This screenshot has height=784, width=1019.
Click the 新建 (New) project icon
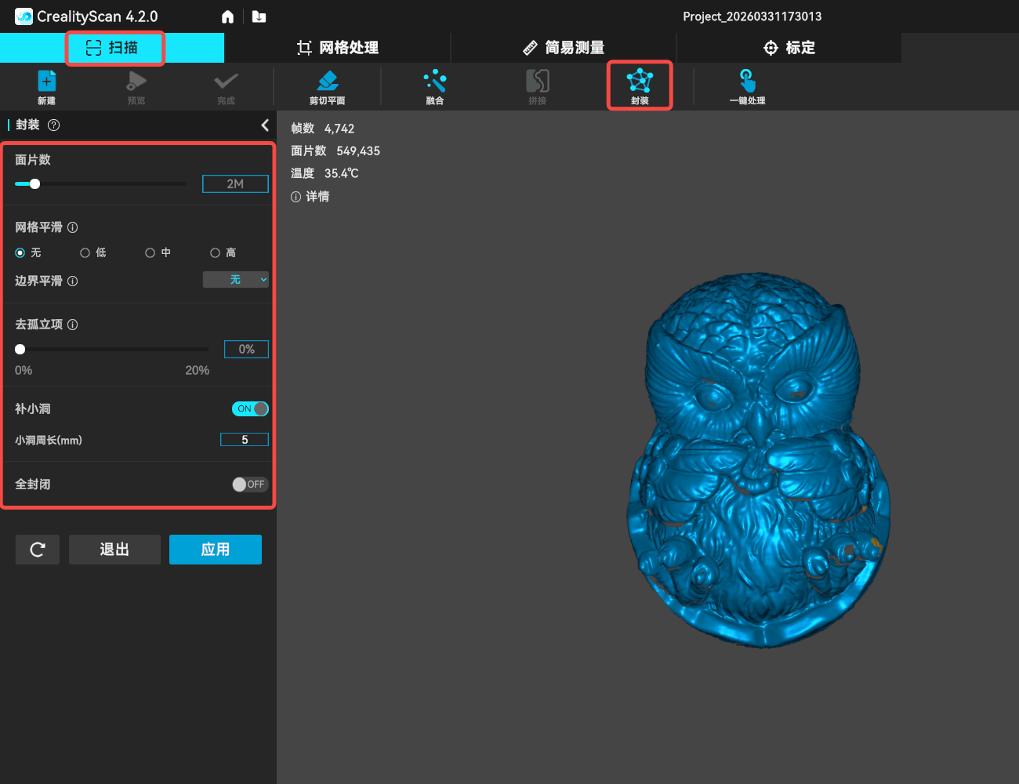[x=46, y=85]
